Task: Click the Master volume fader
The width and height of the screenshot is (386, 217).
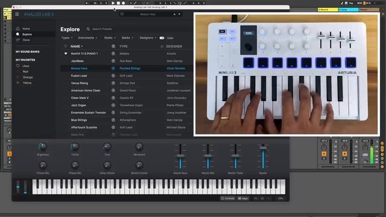Action: (x=263, y=148)
